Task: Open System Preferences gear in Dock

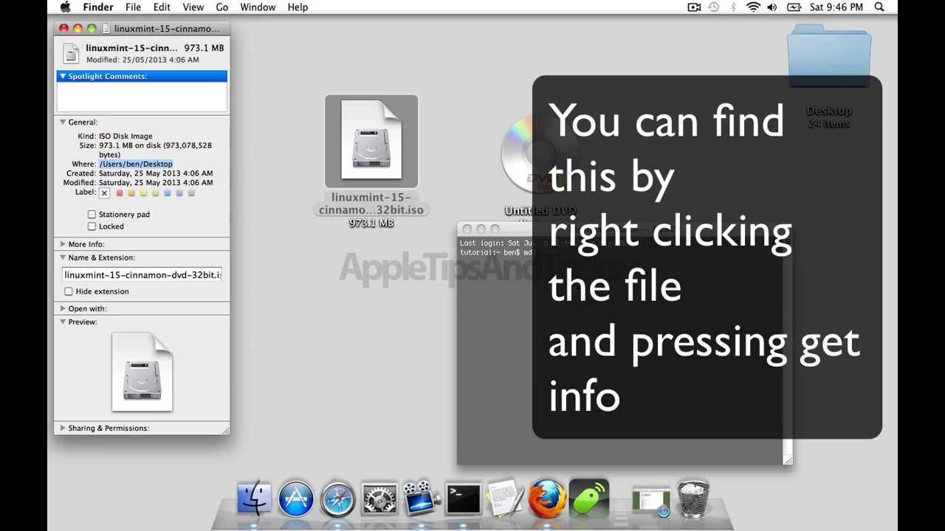Action: [379, 499]
